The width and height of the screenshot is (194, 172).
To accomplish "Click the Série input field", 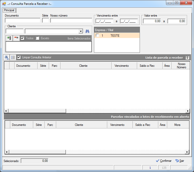I will [45, 20].
